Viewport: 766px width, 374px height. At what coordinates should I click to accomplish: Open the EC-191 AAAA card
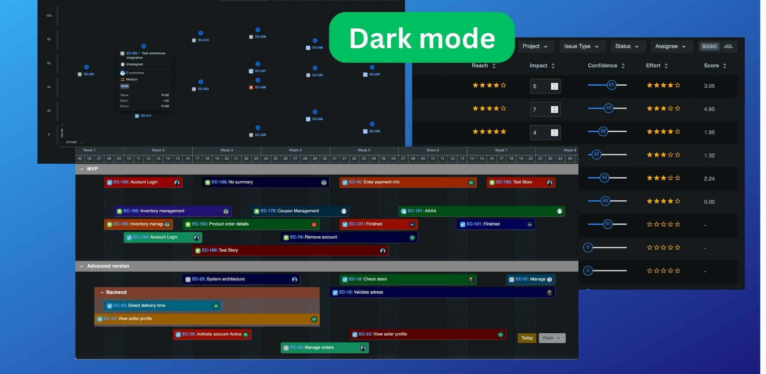482,211
